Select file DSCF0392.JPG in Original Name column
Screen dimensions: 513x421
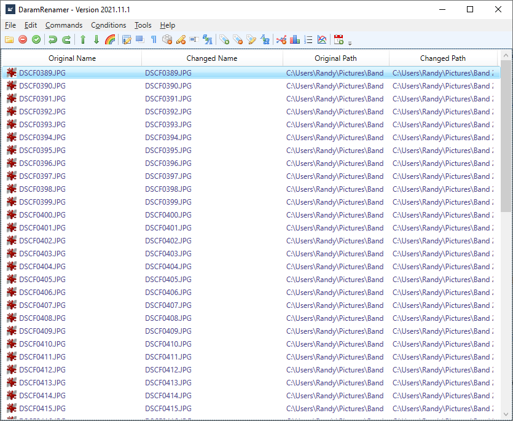[42, 112]
